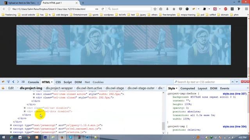Open the HTML panel options dropdown

52,82
